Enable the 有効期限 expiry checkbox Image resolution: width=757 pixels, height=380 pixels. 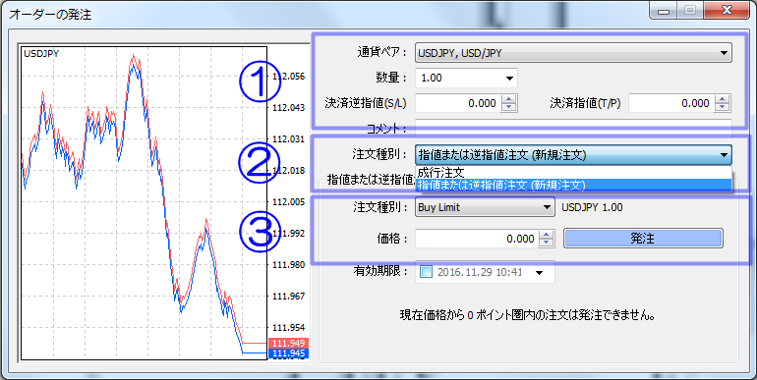(427, 272)
